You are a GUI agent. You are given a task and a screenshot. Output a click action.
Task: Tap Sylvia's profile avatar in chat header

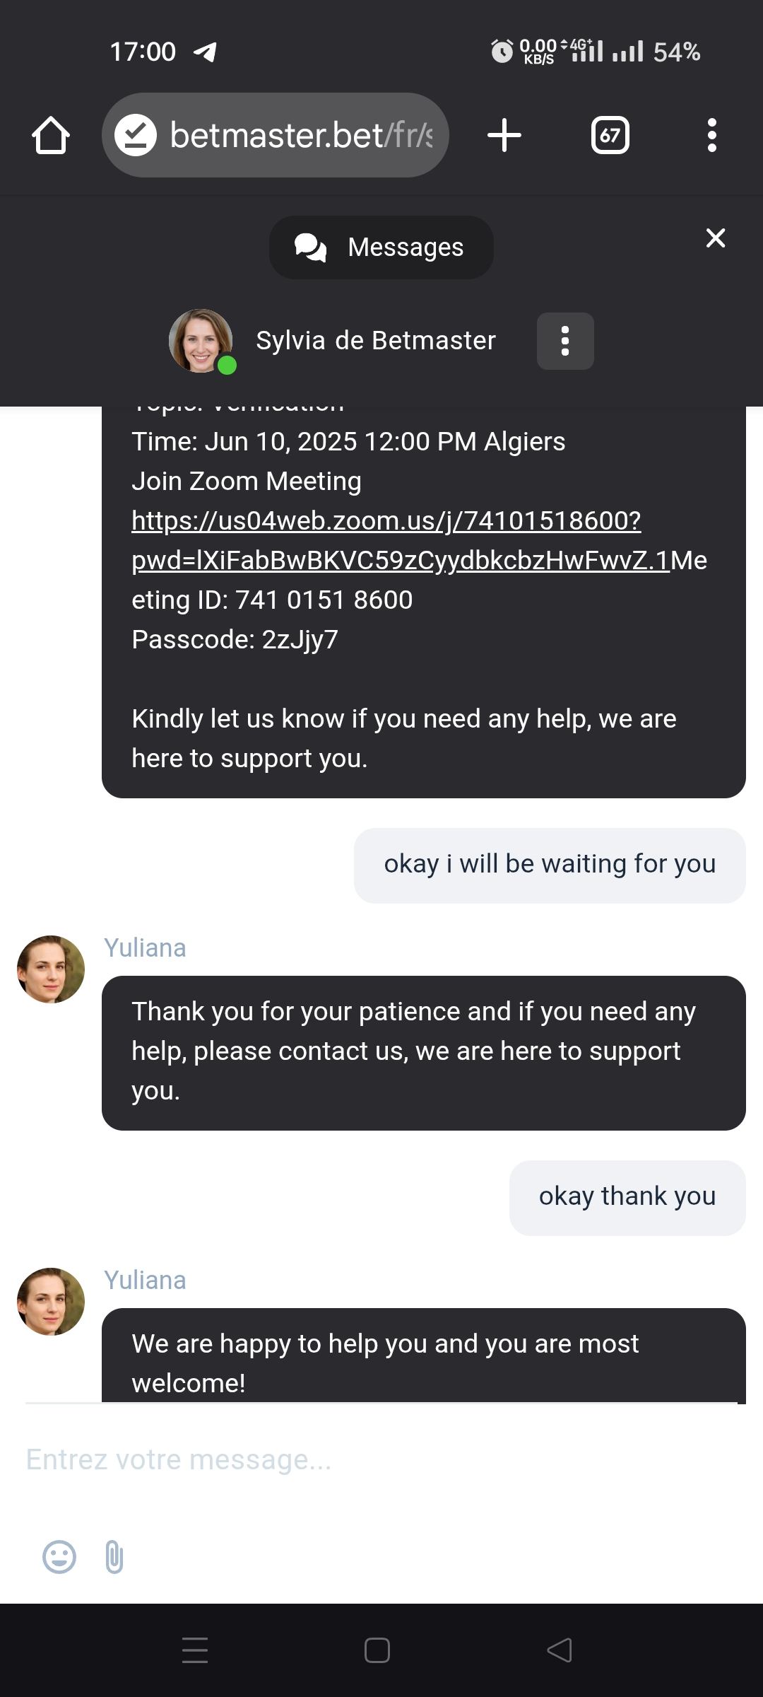(x=201, y=341)
